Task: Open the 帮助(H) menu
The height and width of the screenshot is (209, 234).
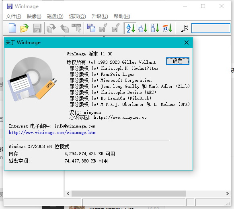Action: (122, 16)
